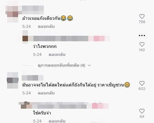Image resolution: width=154 pixels, height=123 pixels.
Task: Open avatar of the ราคาเชิญชวน commenter
Action: coord(13,80)
